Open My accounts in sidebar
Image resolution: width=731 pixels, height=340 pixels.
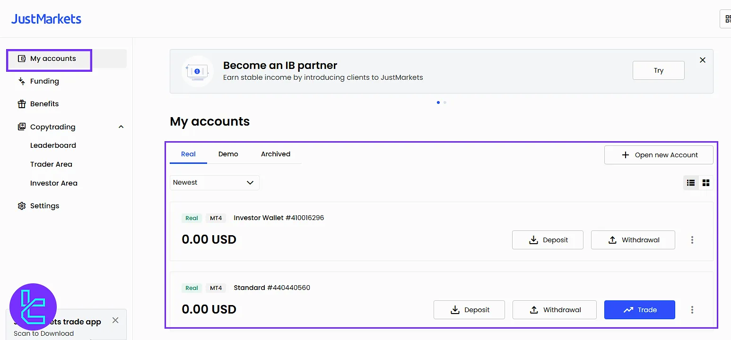point(67,59)
